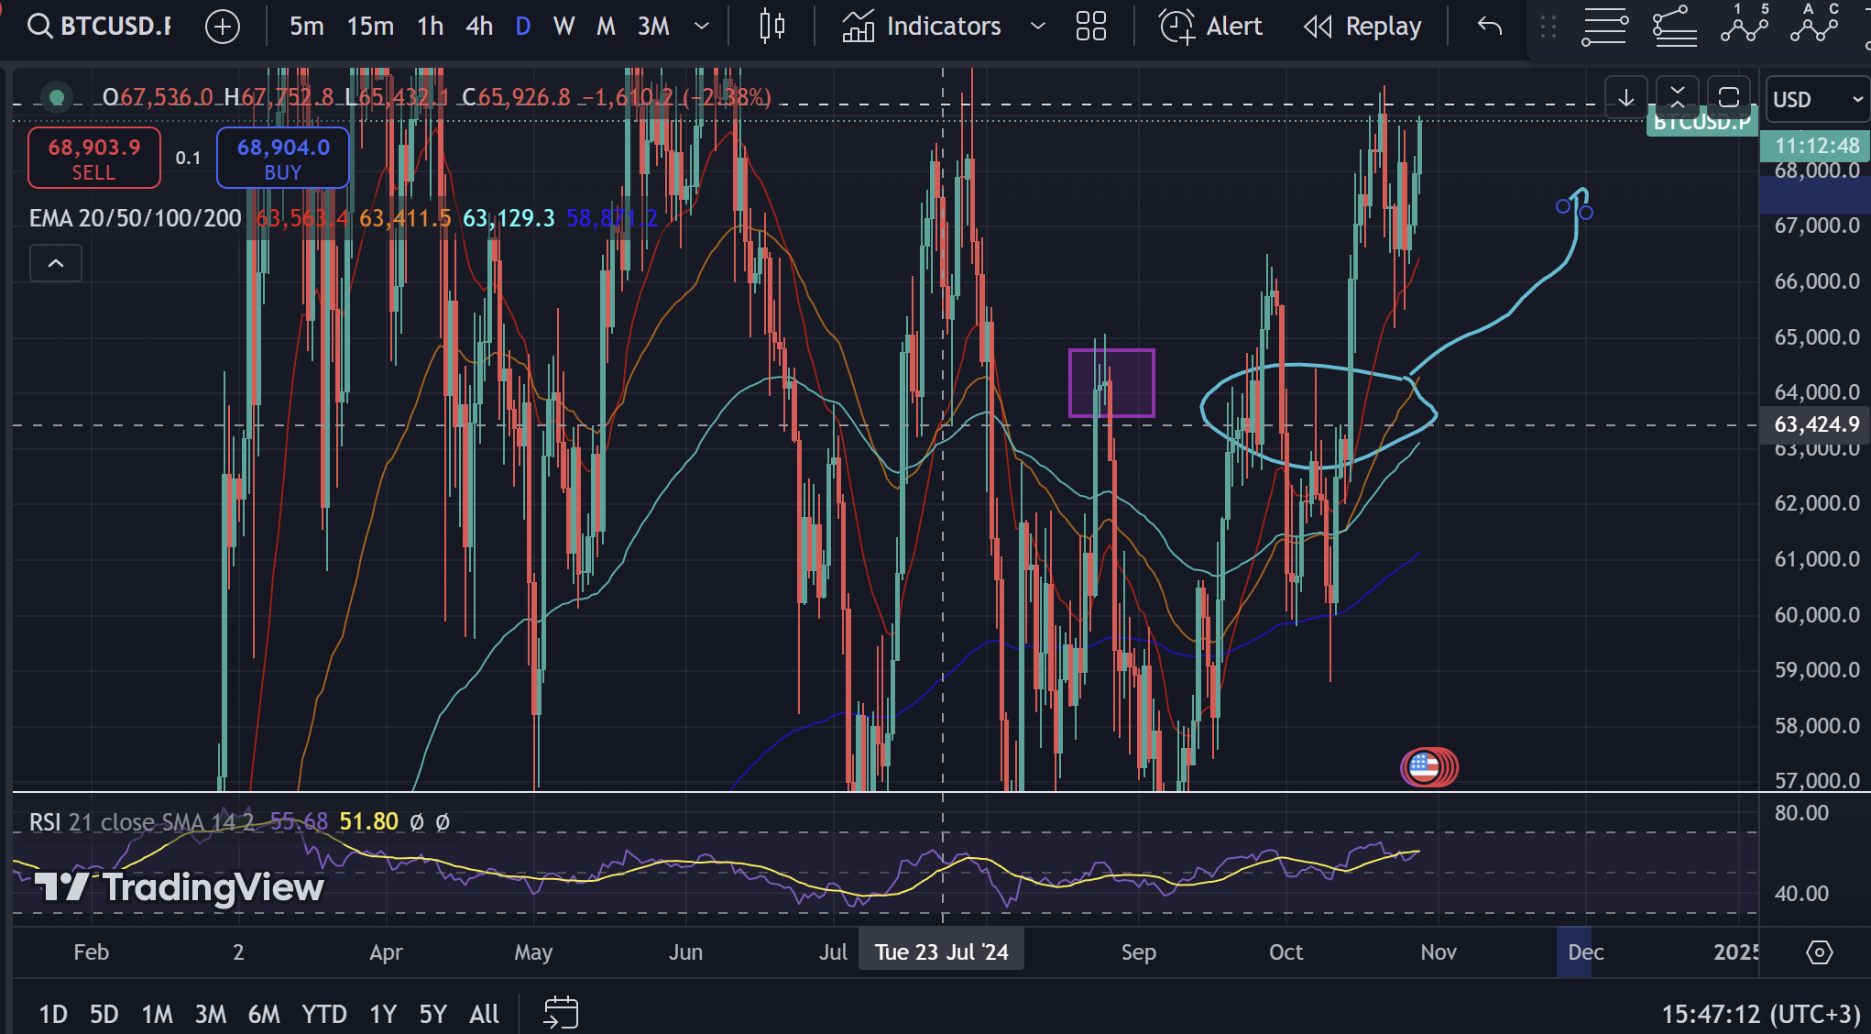The height and width of the screenshot is (1034, 1871).
Task: Click the 68,903.9 SELL button
Action: click(x=94, y=159)
